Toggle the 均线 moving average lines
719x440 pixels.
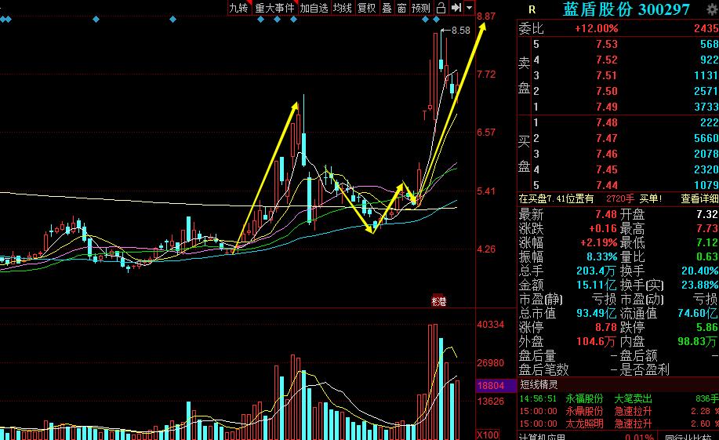point(343,8)
